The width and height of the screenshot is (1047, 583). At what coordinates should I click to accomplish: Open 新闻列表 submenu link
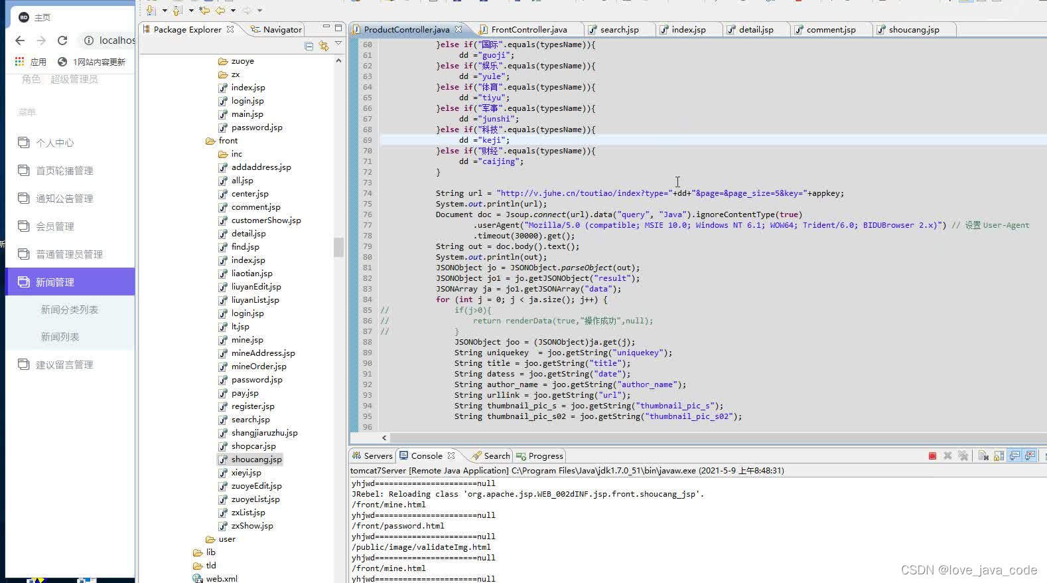coord(60,337)
